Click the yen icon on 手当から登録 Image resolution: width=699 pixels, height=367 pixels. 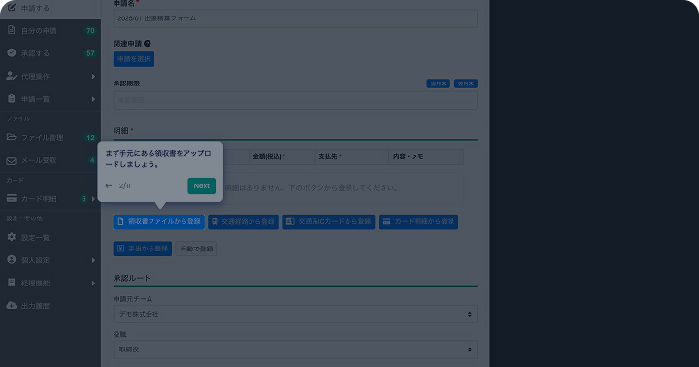click(x=120, y=249)
